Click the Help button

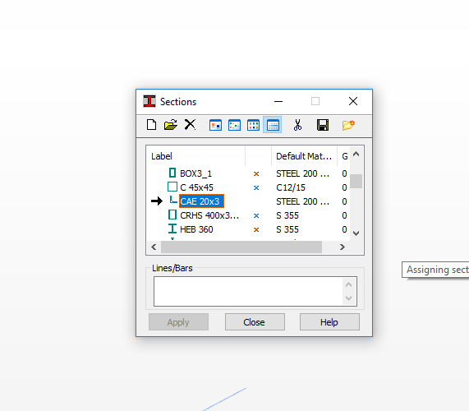(x=329, y=322)
